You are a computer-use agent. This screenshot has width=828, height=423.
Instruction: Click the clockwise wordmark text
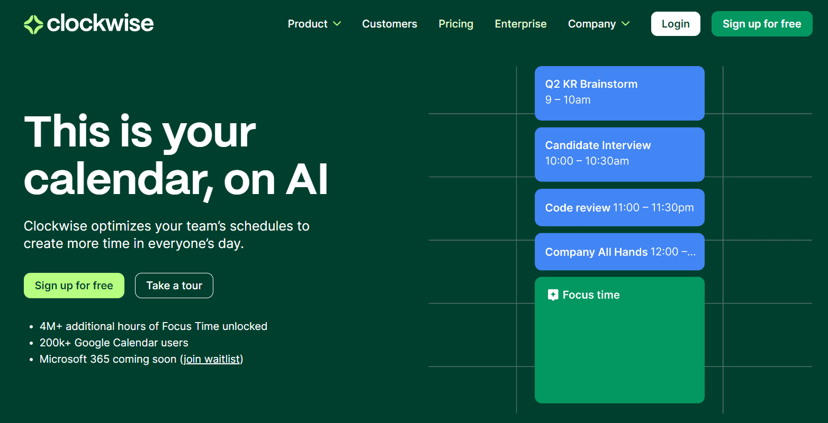101,24
